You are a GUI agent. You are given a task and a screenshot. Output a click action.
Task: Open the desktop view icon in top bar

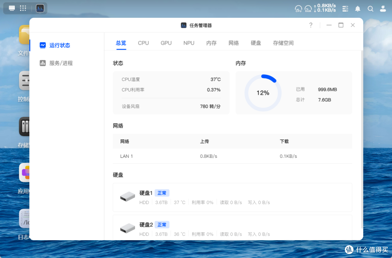12,8
